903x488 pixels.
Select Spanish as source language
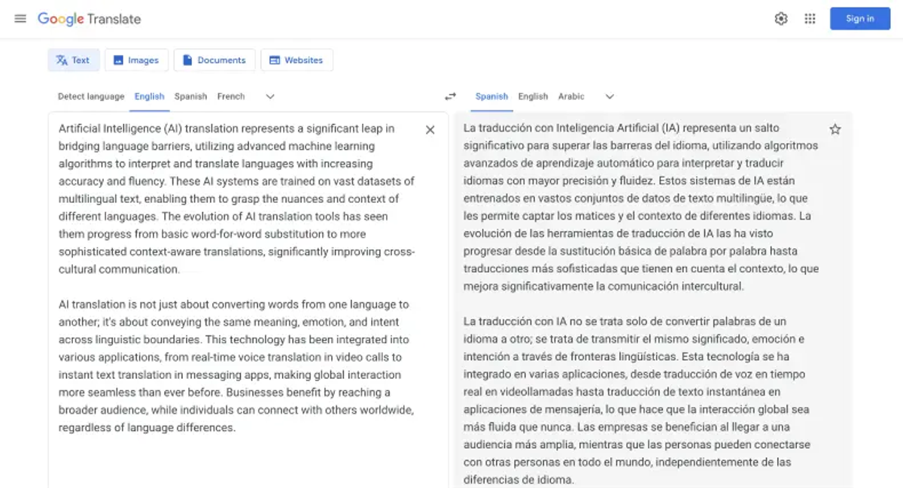tap(190, 96)
